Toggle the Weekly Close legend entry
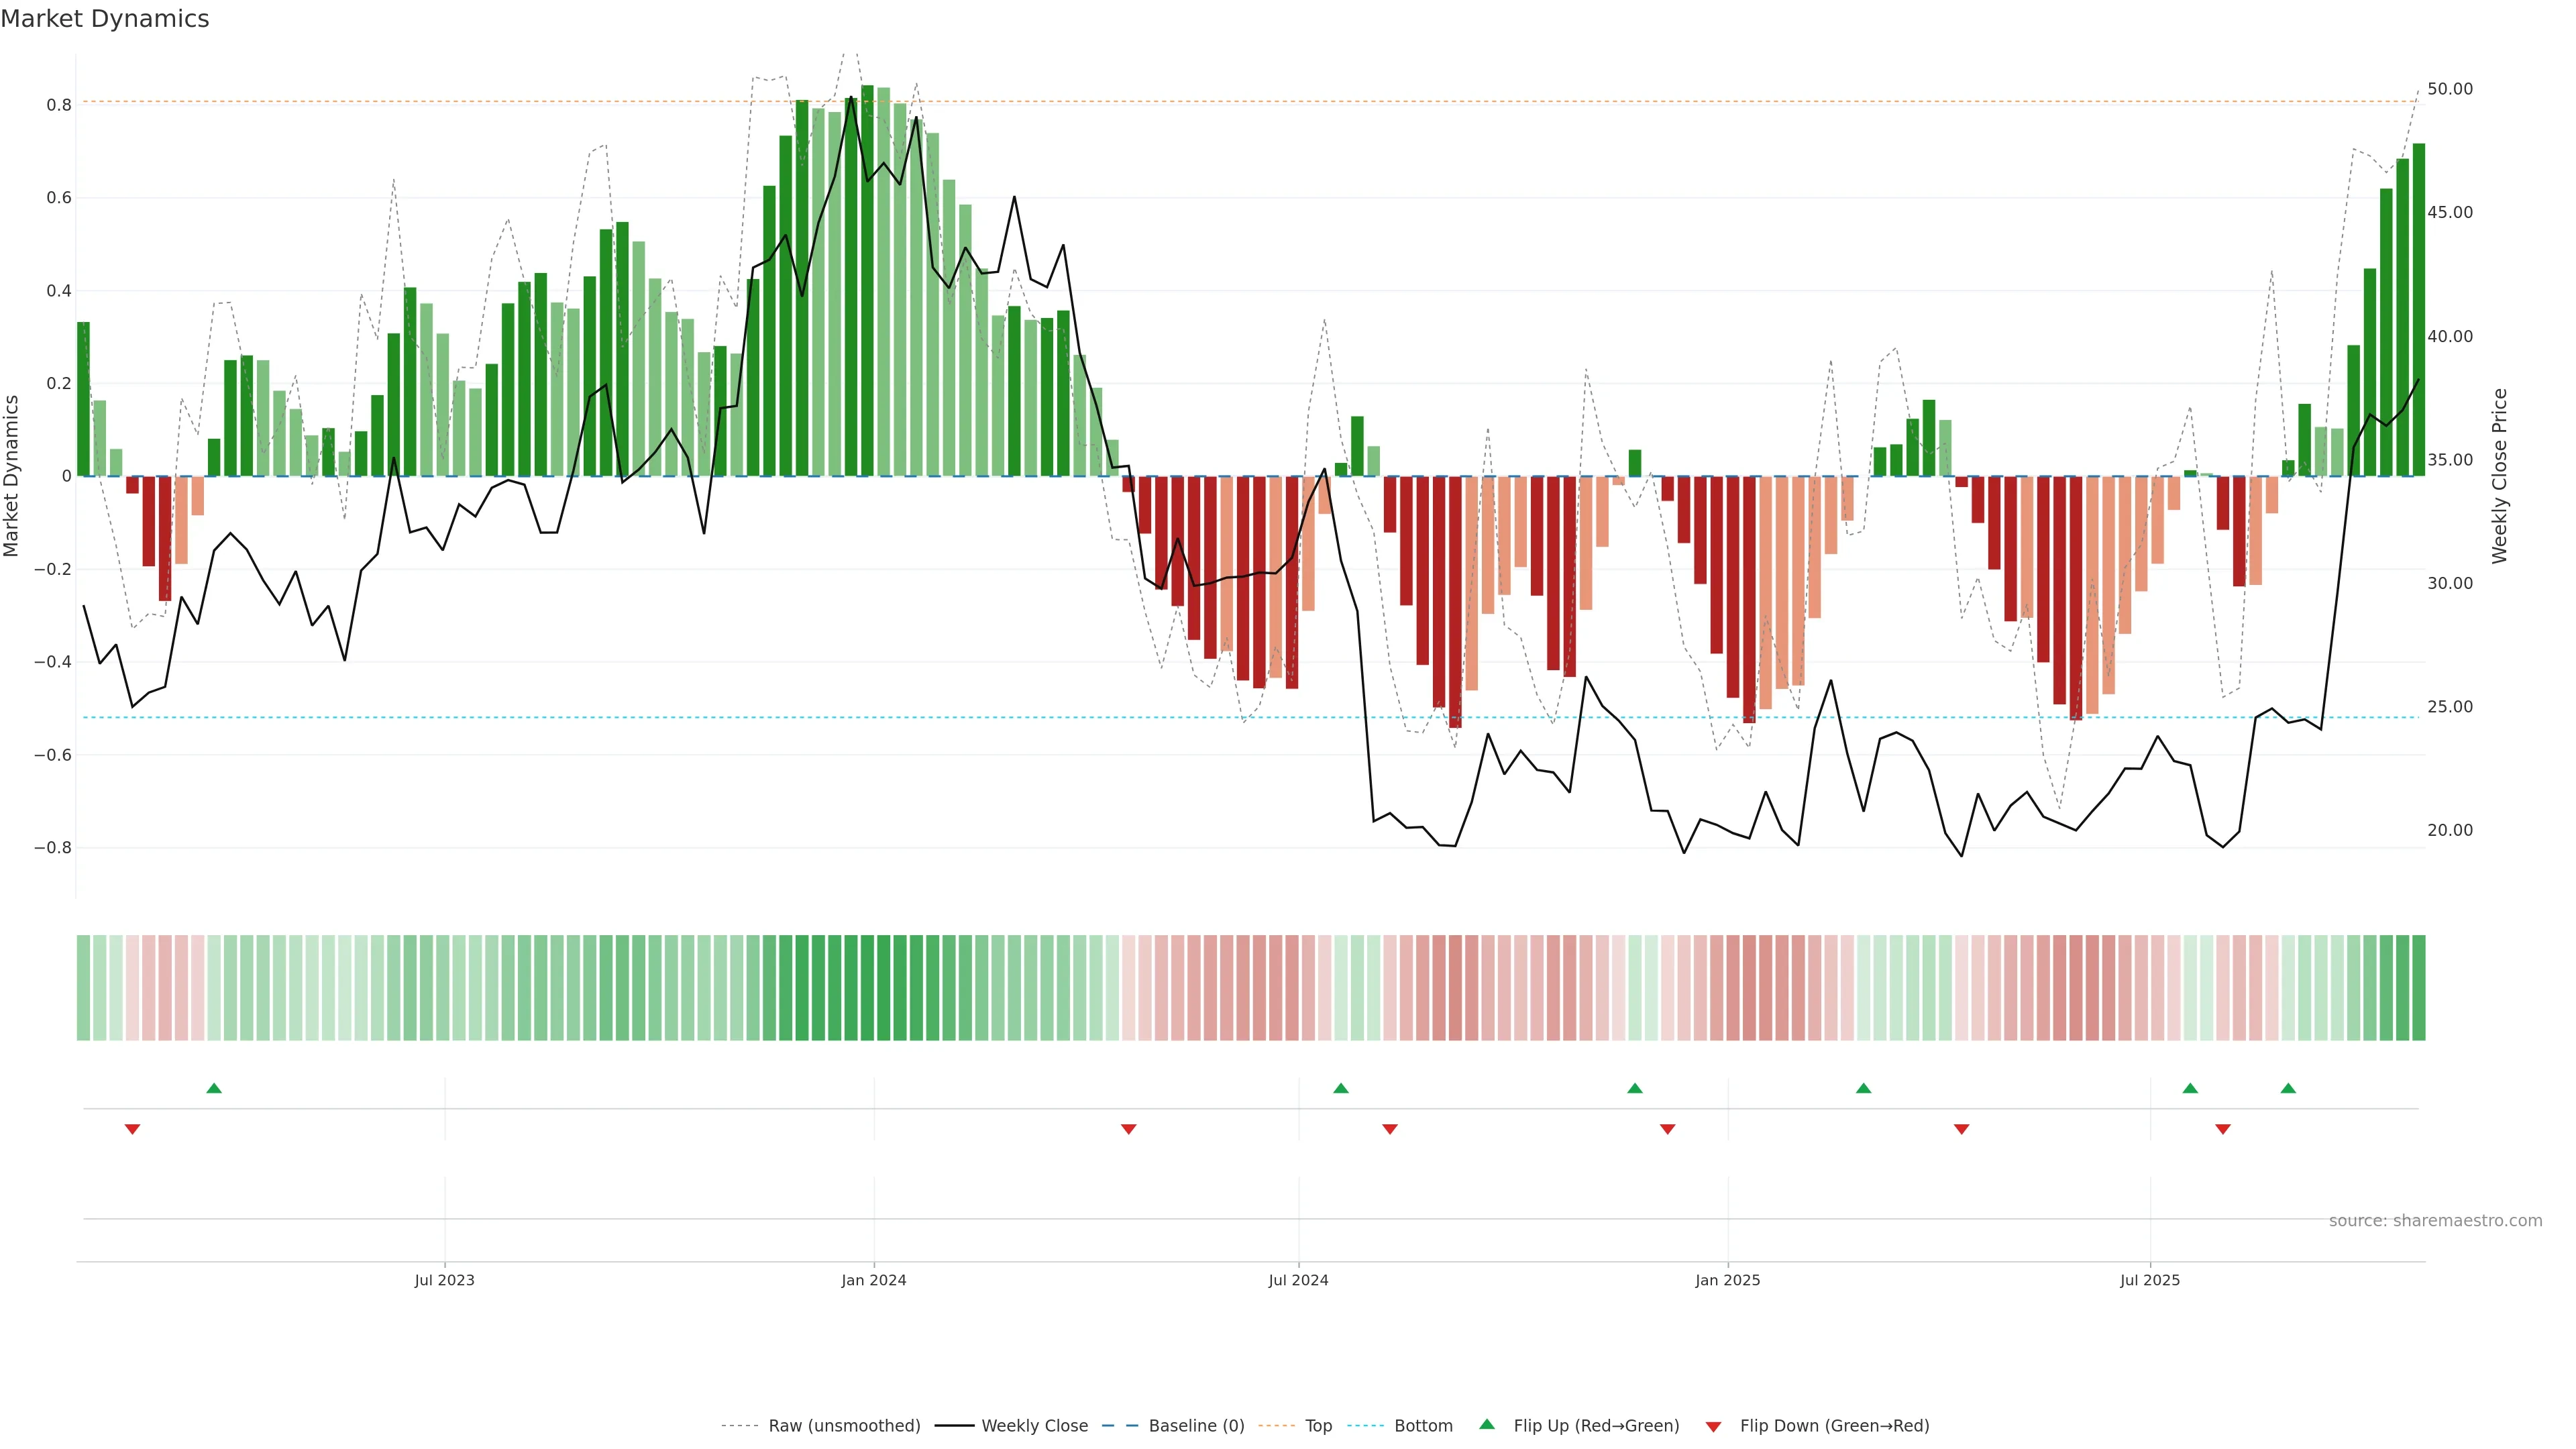Viewport: 2576px width, 1449px height. pyautogui.click(x=1034, y=1426)
